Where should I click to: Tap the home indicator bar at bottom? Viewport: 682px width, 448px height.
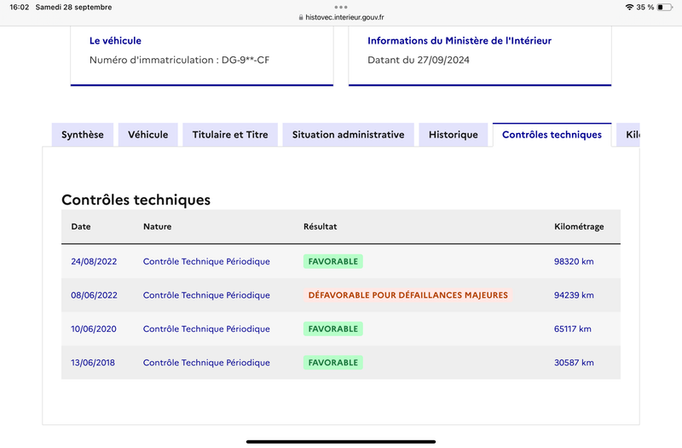(x=341, y=442)
